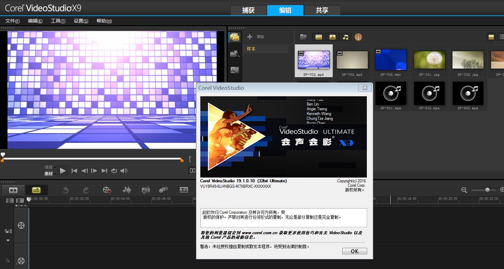
Task: Select the 样本 library folder
Action: click(x=266, y=49)
